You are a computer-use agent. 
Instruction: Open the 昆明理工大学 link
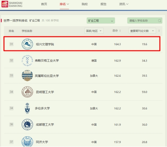(45, 92)
